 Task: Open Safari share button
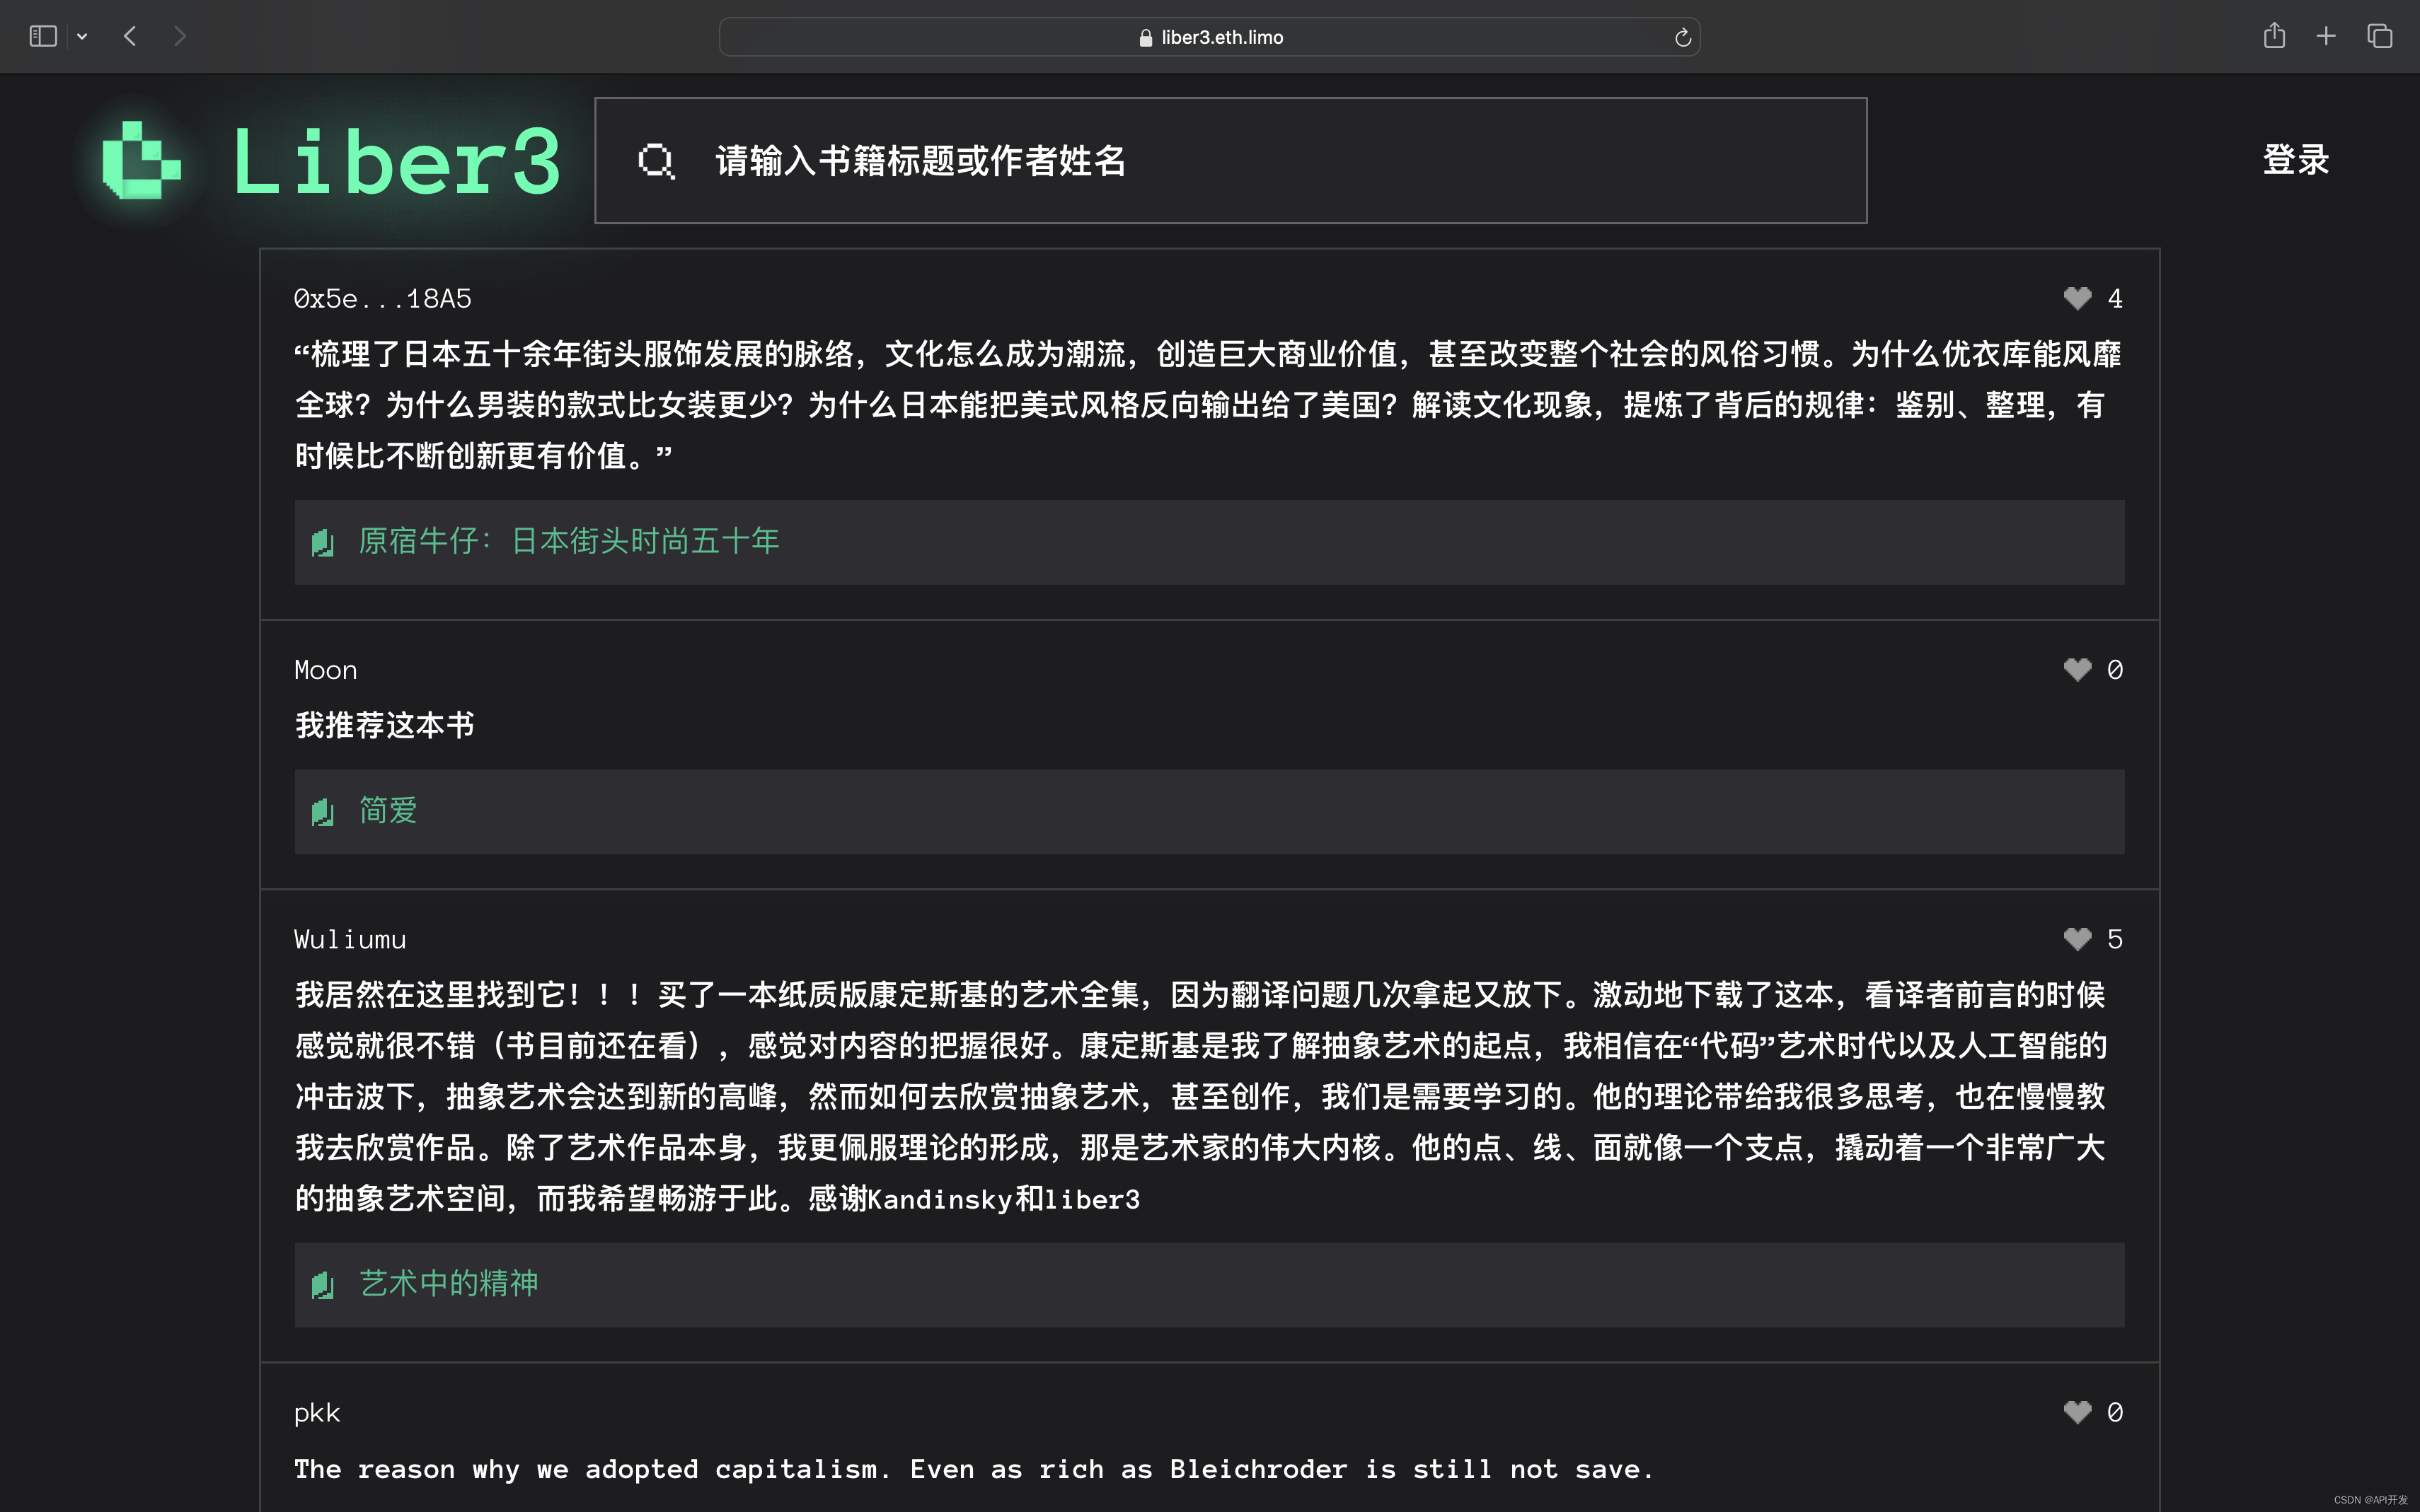tap(2274, 36)
